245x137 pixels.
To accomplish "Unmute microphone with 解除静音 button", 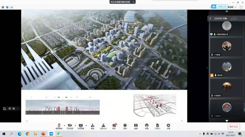I will click(59, 126).
